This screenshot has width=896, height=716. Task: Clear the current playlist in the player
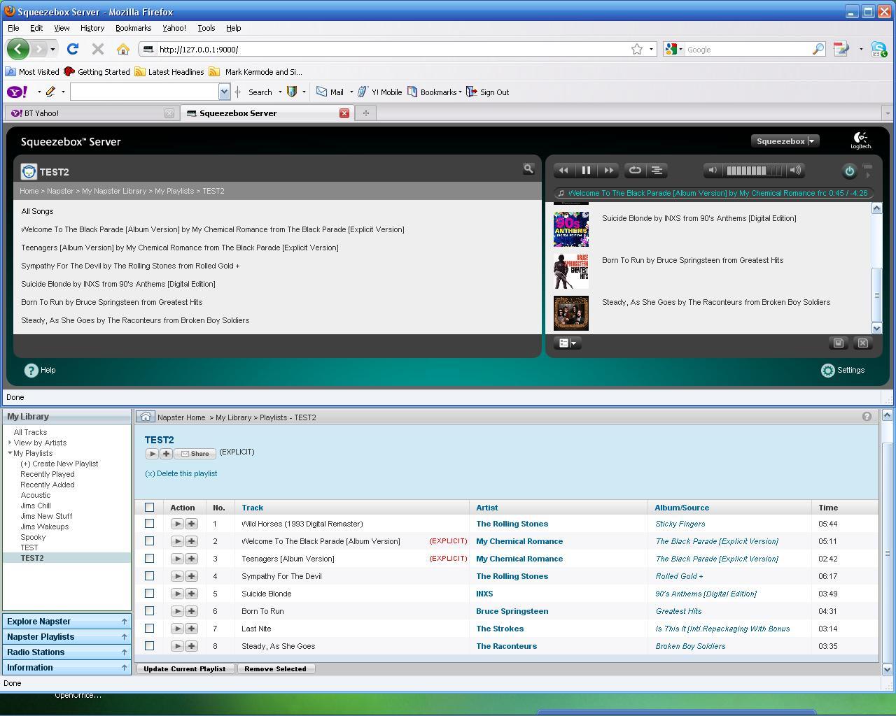(862, 343)
